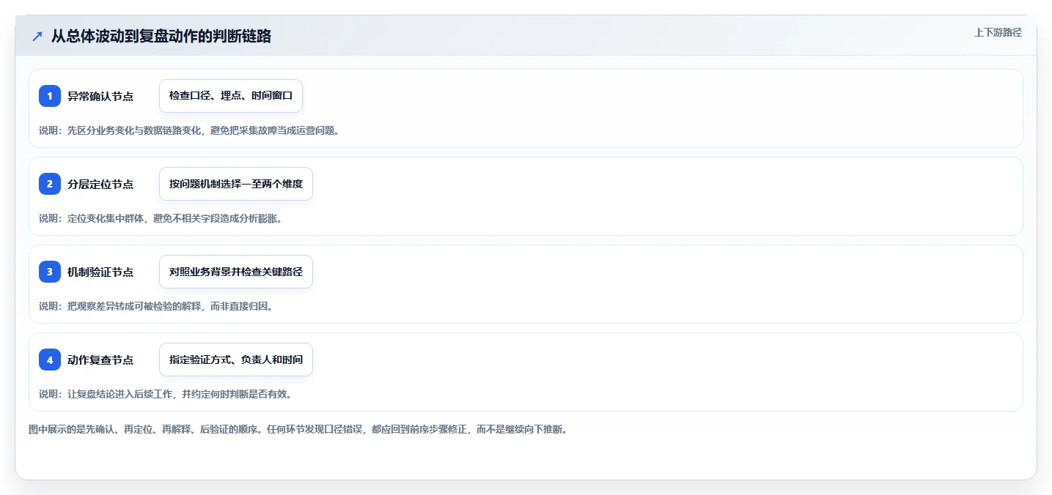Viewport: 1052px width, 495px height.
Task: Click the note starting 说明：让复盘结论进入
Action: (x=166, y=394)
